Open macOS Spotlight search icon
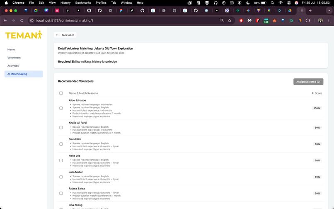Viewport: 334px width, 209px height. tap(272, 3)
